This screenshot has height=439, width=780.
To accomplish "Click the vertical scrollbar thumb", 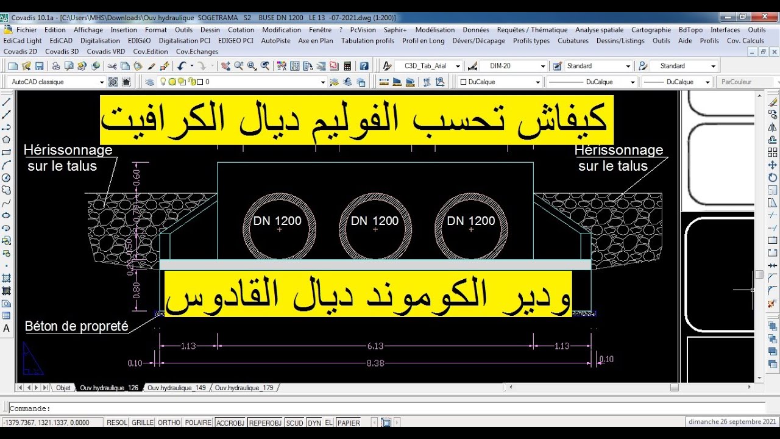I will click(x=759, y=275).
